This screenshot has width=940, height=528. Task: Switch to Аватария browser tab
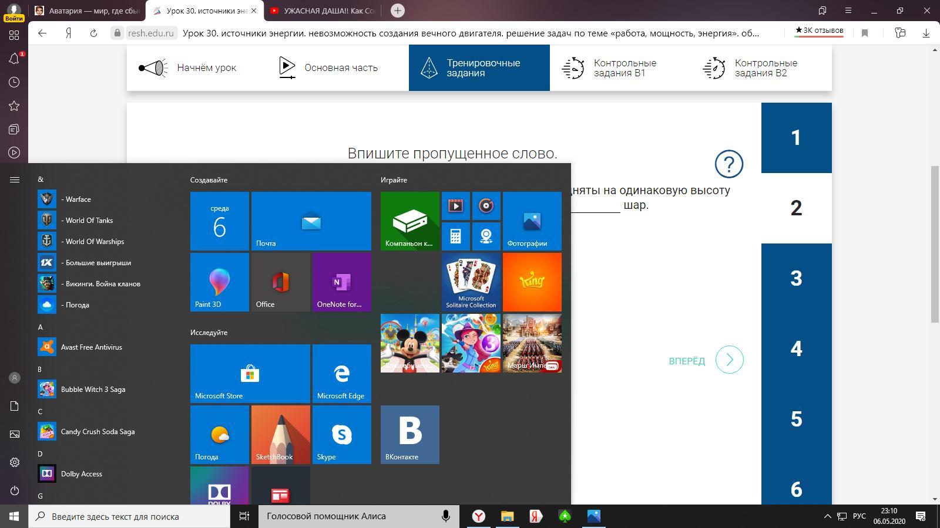coord(87,11)
